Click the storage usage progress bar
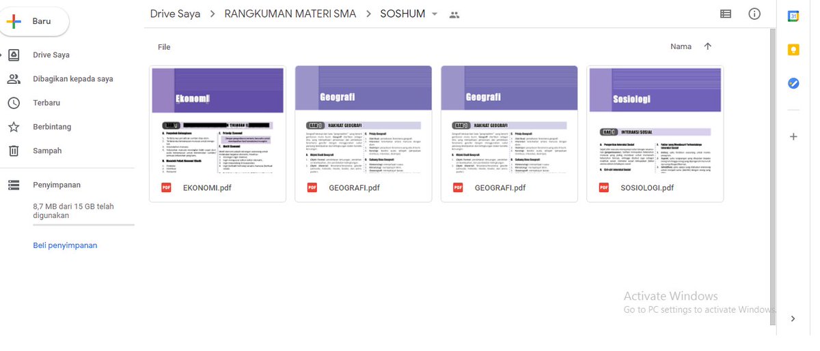The height and width of the screenshot is (351, 820). pos(83,225)
